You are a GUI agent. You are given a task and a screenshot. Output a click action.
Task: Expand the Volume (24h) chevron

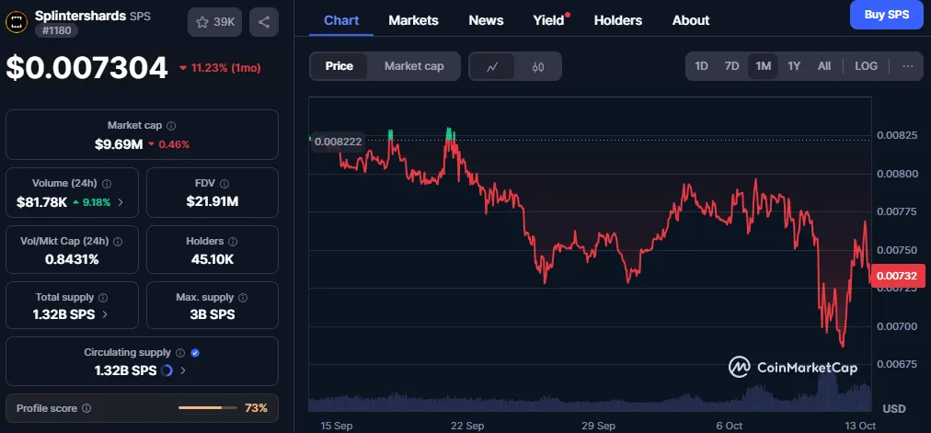(x=121, y=201)
